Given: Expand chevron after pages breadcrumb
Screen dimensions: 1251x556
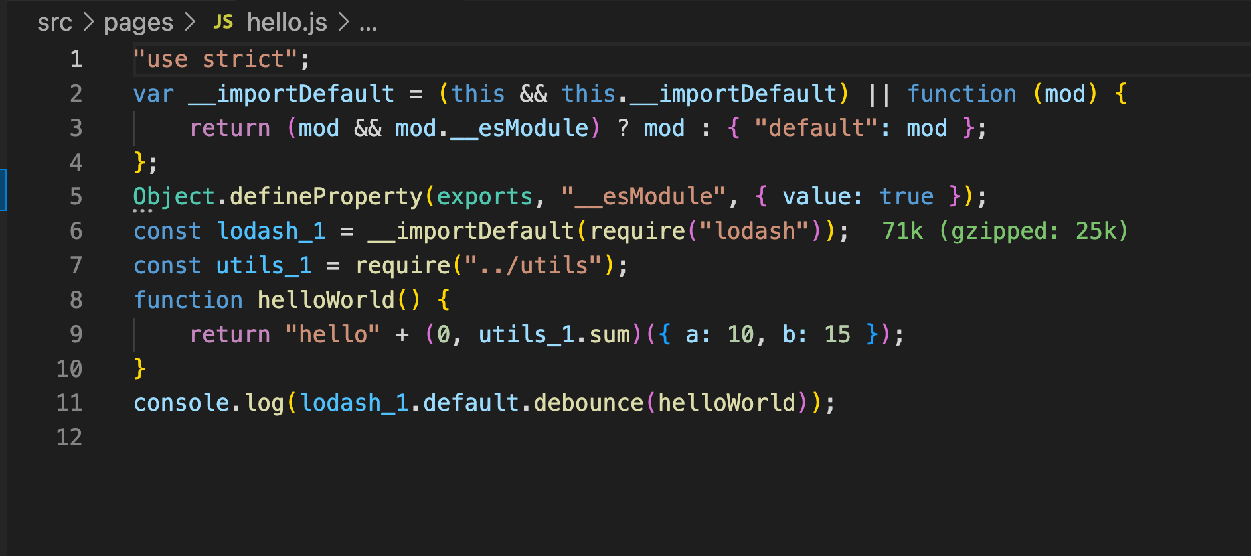Looking at the screenshot, I should pos(190,23).
